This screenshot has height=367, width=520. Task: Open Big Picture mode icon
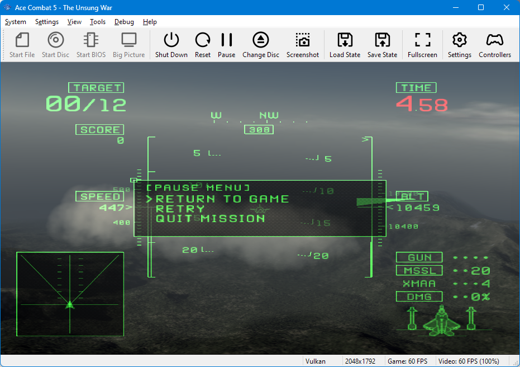(x=128, y=44)
